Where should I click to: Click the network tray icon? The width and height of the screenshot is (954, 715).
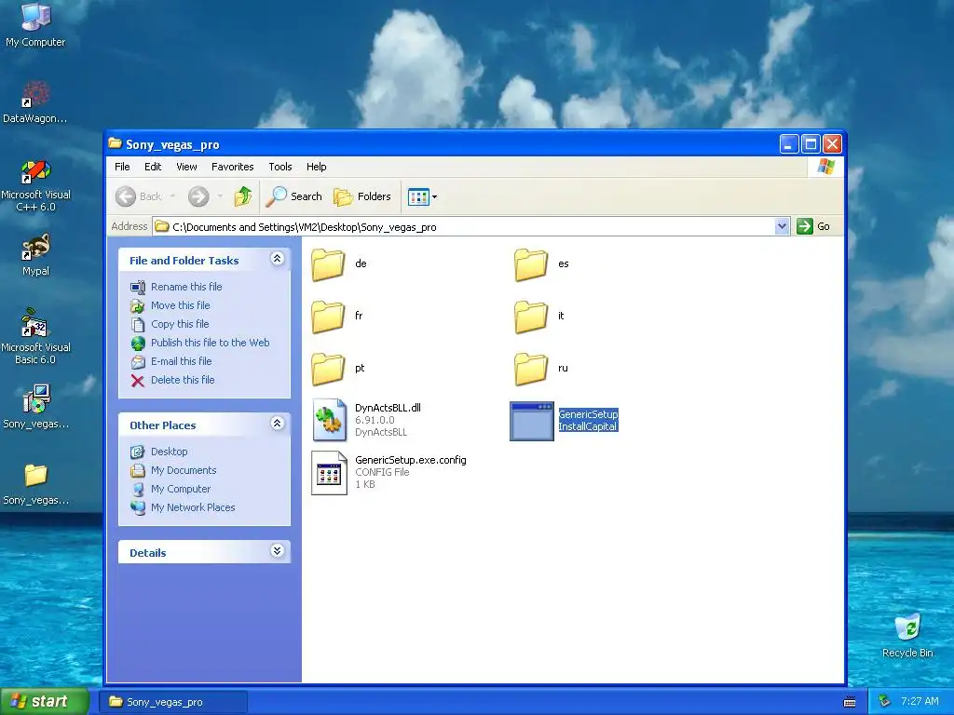(x=885, y=702)
